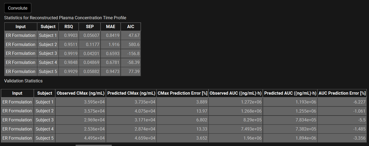Click the RSQ column header
The image size is (369, 146).
pos(69,26)
